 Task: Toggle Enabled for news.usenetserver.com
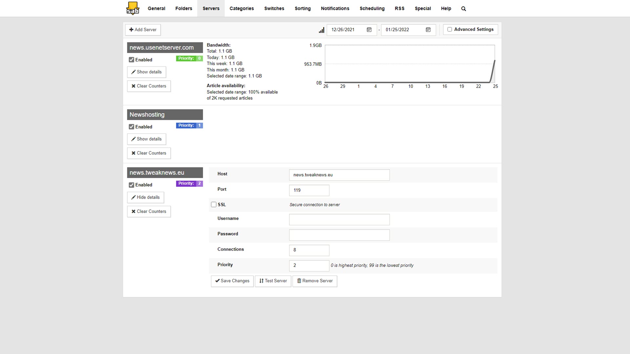click(132, 60)
